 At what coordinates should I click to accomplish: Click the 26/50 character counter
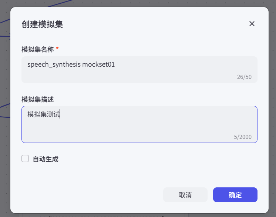[244, 77]
